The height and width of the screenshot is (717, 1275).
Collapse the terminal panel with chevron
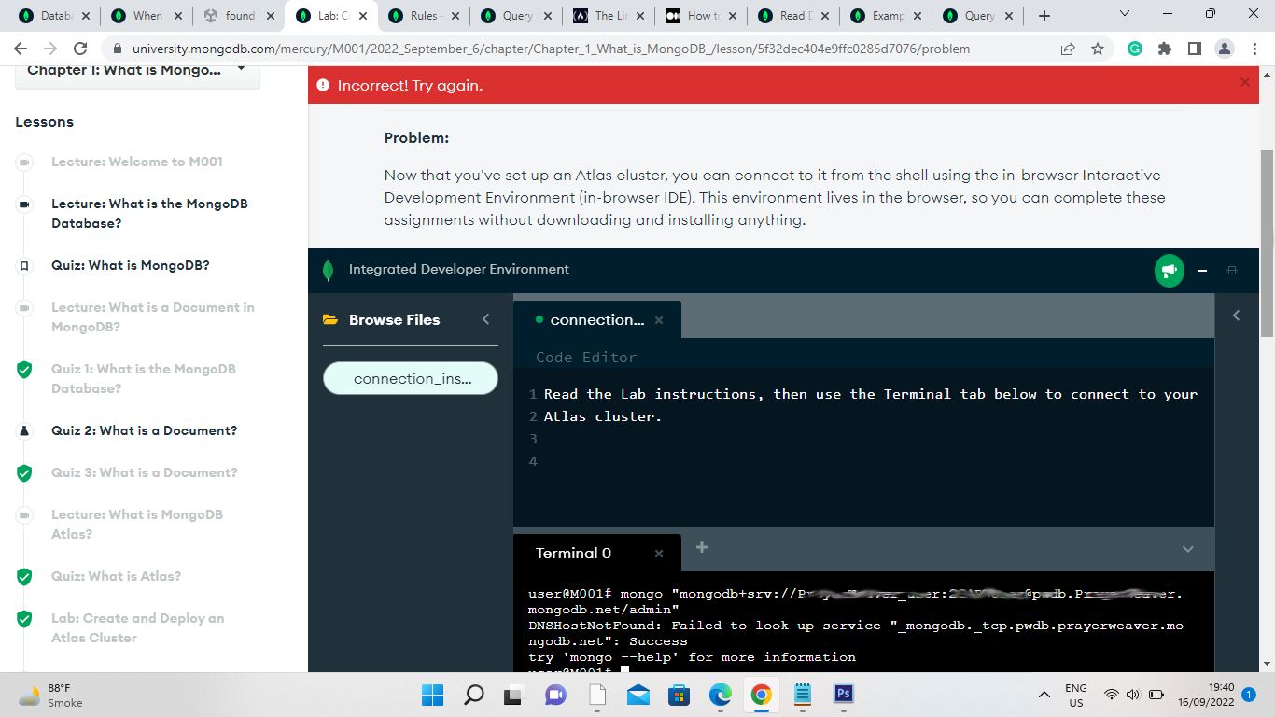(x=1187, y=549)
